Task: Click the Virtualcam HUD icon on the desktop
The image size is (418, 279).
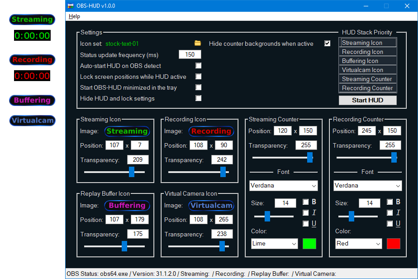Action: point(33,120)
